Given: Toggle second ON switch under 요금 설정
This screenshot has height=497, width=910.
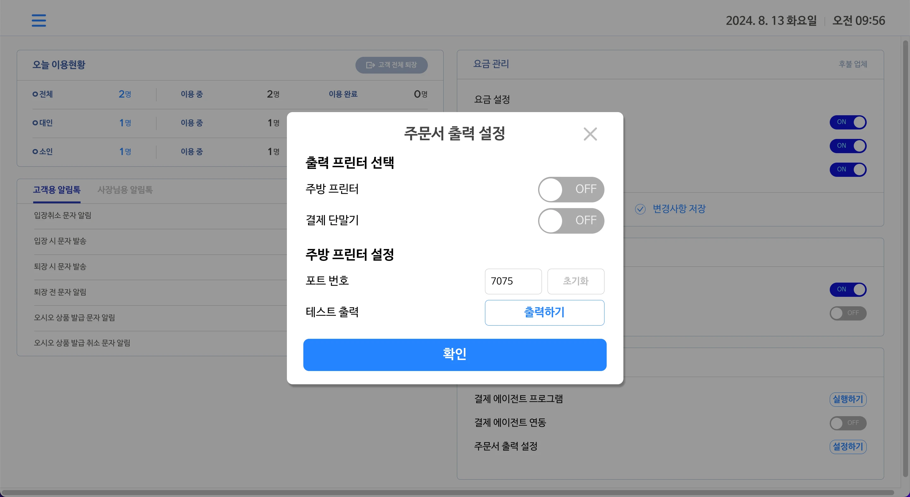Looking at the screenshot, I should pyautogui.click(x=848, y=146).
